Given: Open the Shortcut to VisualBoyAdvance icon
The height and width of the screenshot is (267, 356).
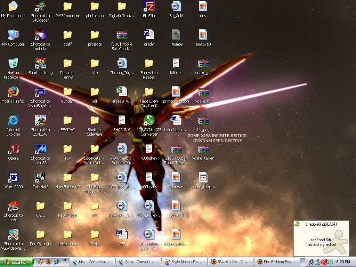Looking at the screenshot, I should (x=40, y=92).
